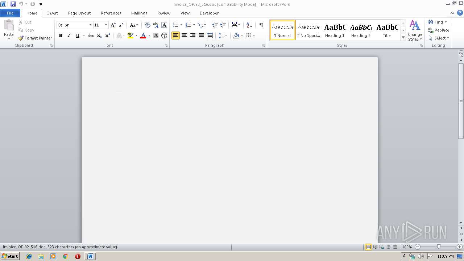Select Full Screen Reading view icon
The width and height of the screenshot is (464, 261).
tap(375, 247)
